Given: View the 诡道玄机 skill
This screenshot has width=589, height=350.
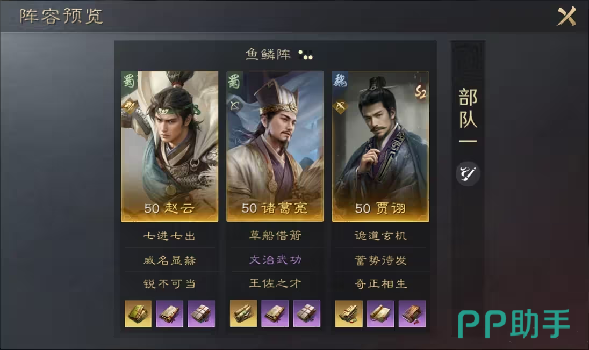Looking at the screenshot, I should (380, 236).
